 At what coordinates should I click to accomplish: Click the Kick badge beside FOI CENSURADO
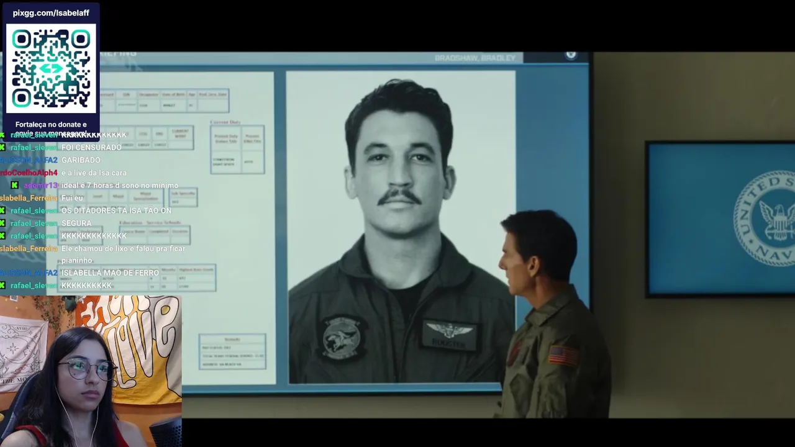pyautogui.click(x=2, y=147)
